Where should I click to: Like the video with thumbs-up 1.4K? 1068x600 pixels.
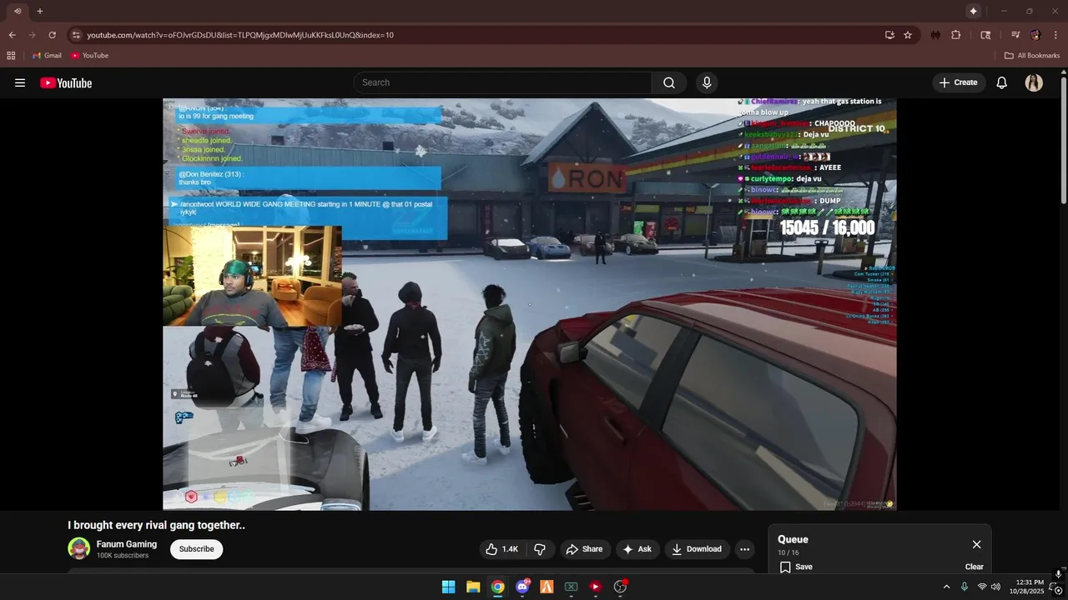[502, 549]
